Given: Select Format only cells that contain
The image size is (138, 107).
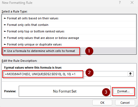Looking at the screenshot, I should point(69,25).
